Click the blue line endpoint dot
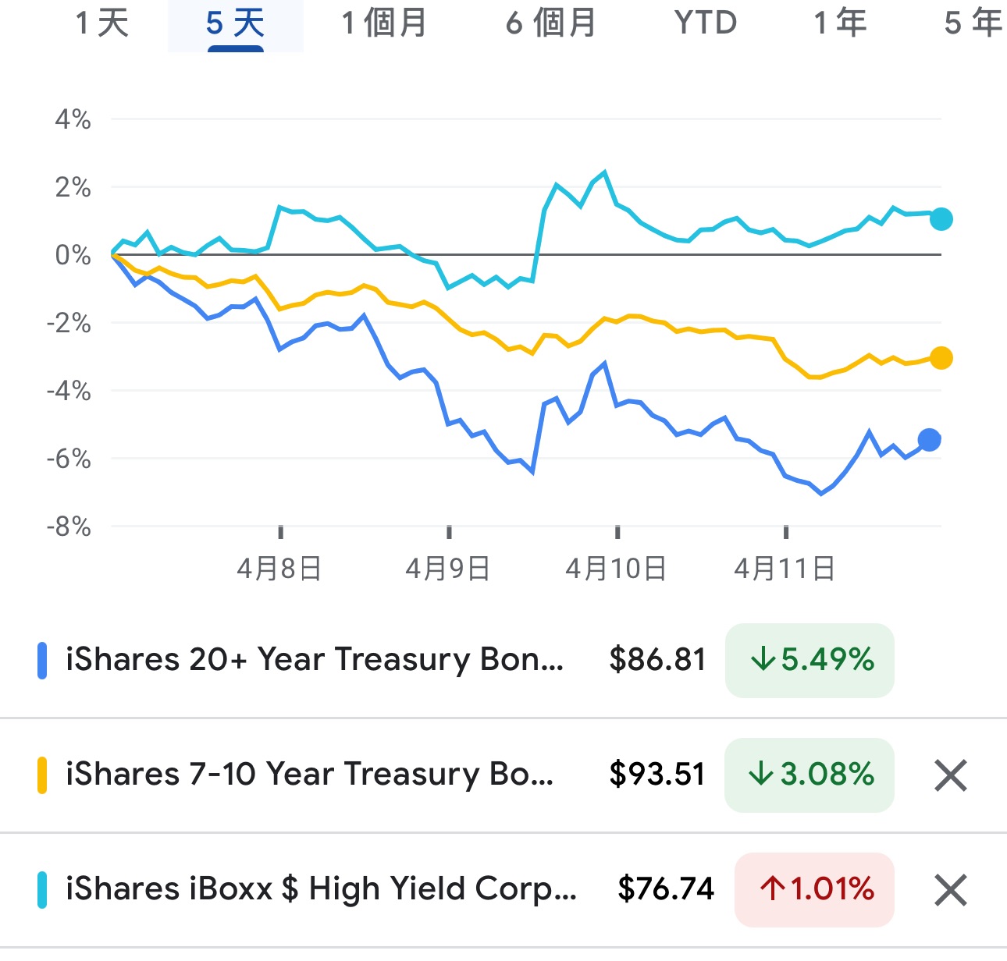Viewport: 1007px width, 961px height. pyautogui.click(x=929, y=440)
